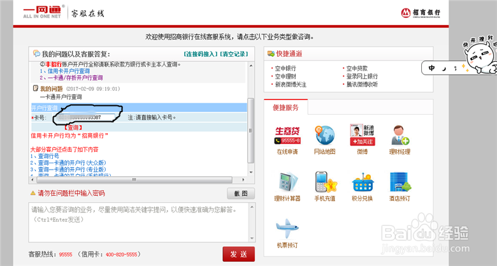Launch the 理财计算器 calculator icon
Image resolution: width=497 pixels, height=266 pixels.
287,182
